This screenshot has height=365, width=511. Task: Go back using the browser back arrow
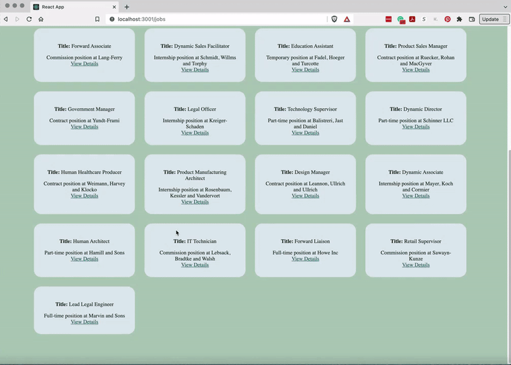[6, 19]
